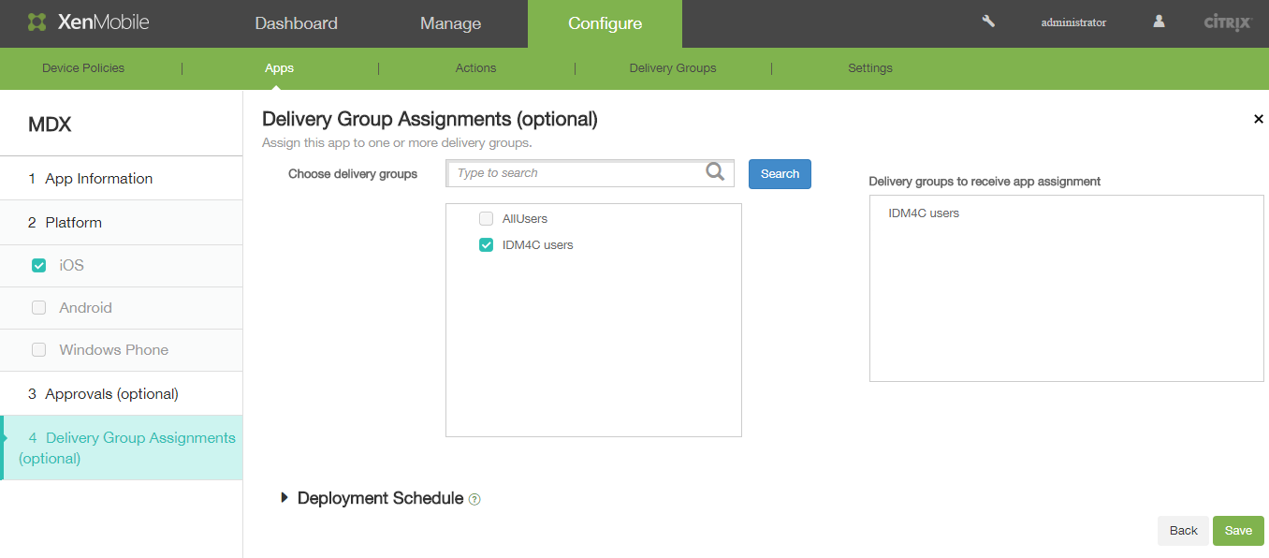The height and width of the screenshot is (558, 1269).
Task: Uncheck the IDM4C users checkbox
Action: [x=486, y=245]
